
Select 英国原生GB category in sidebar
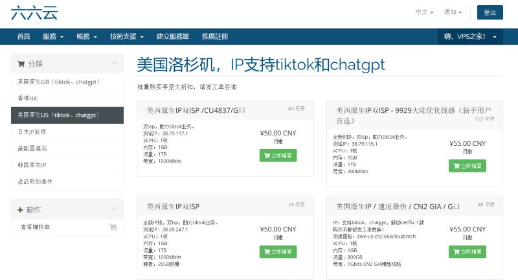(x=58, y=82)
